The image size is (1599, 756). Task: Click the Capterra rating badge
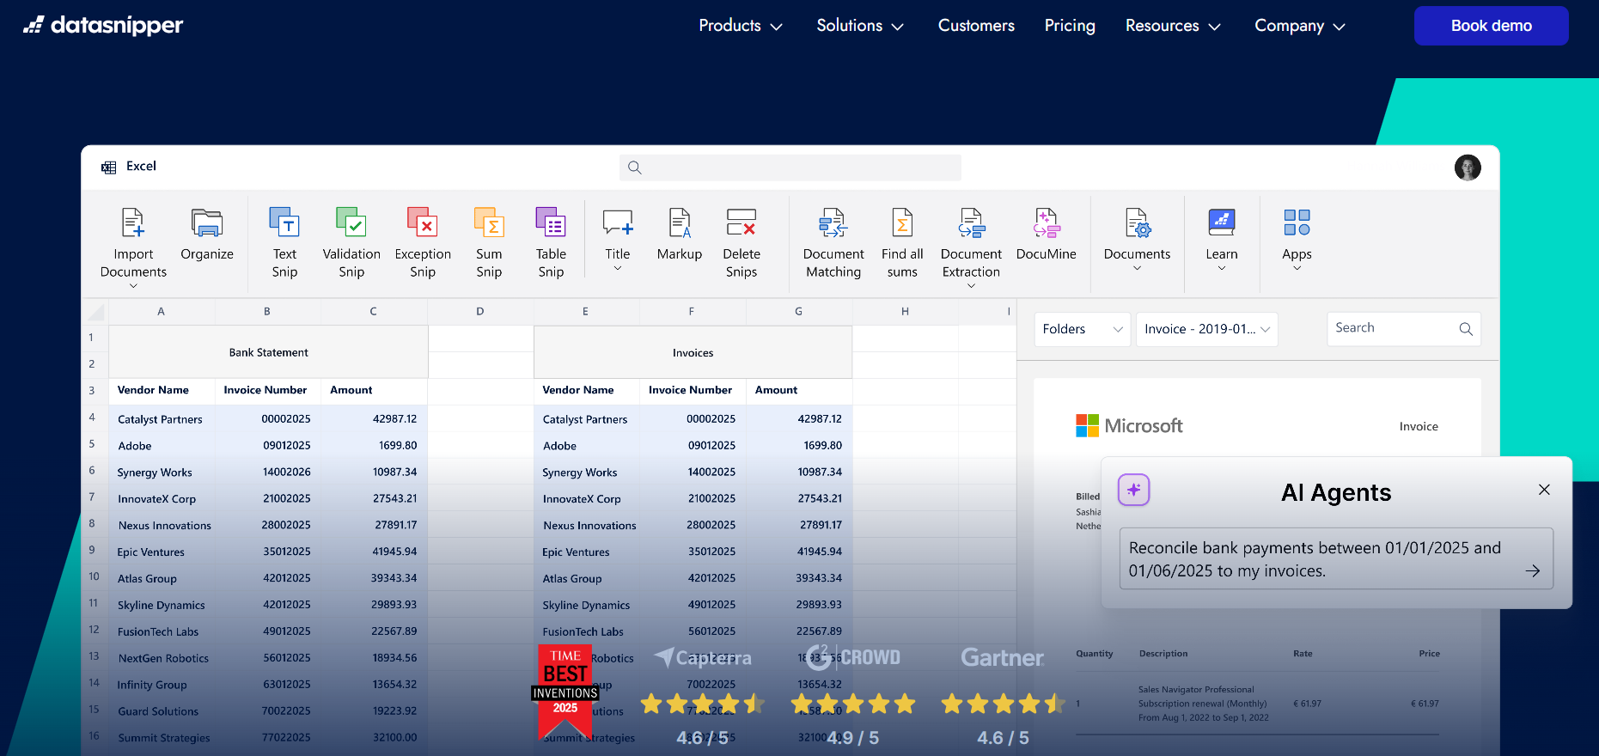[702, 696]
